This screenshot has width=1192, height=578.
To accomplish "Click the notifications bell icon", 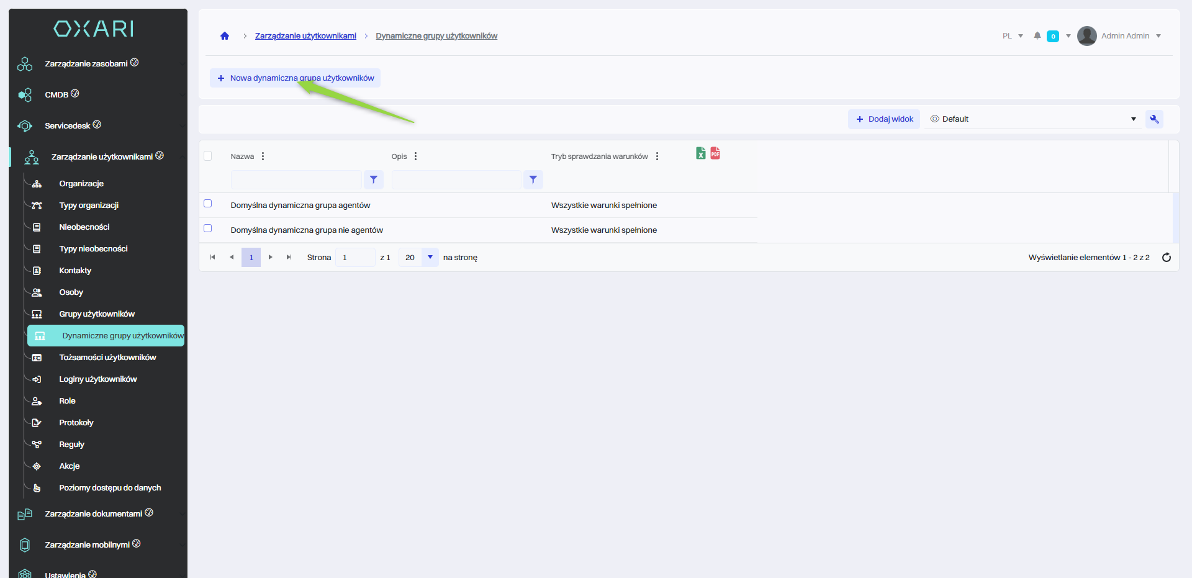I will pyautogui.click(x=1037, y=36).
